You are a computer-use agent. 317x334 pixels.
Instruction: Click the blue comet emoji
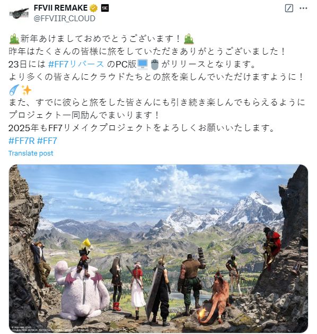click(x=14, y=90)
